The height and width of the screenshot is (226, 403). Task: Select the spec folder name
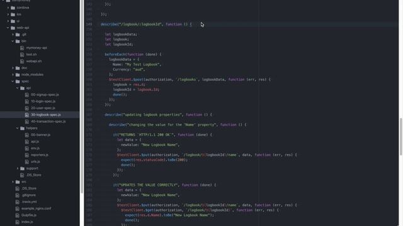click(25, 81)
